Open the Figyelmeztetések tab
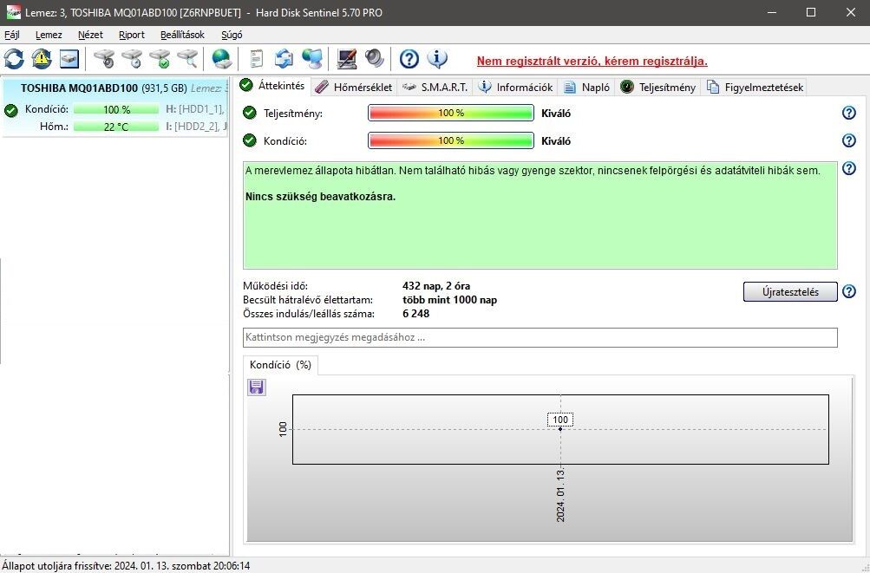This screenshot has width=870, height=573. [x=756, y=87]
